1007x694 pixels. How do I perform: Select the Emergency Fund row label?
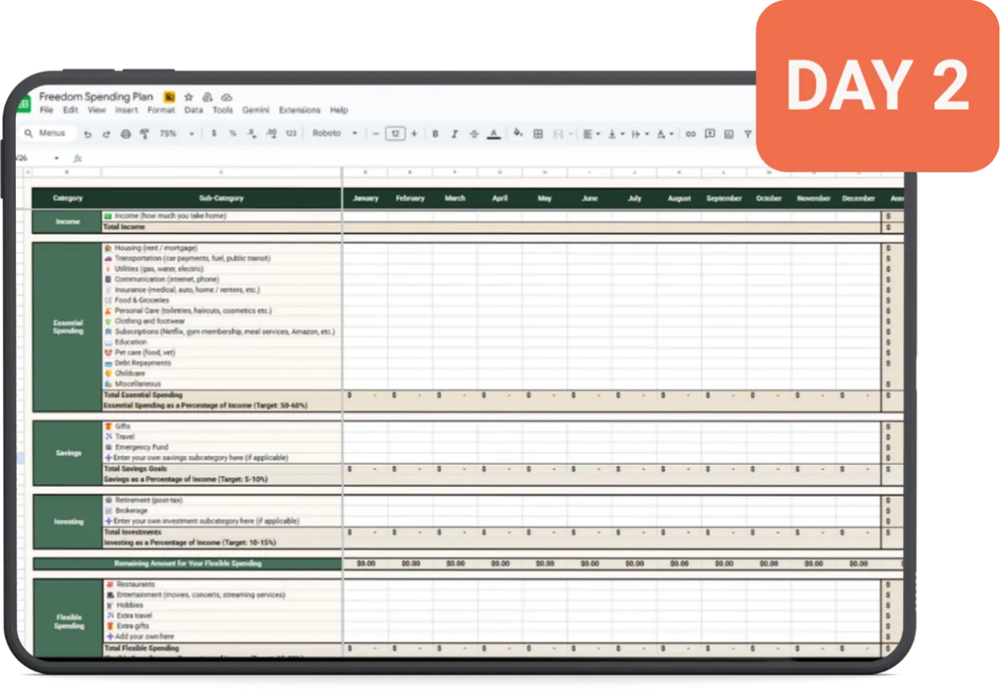(x=143, y=448)
